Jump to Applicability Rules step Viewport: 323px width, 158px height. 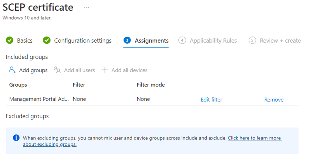(x=213, y=41)
